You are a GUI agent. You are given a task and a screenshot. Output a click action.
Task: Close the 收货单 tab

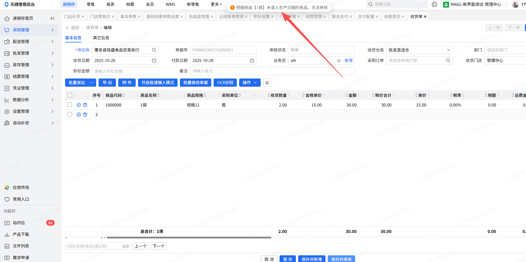tap(425, 17)
